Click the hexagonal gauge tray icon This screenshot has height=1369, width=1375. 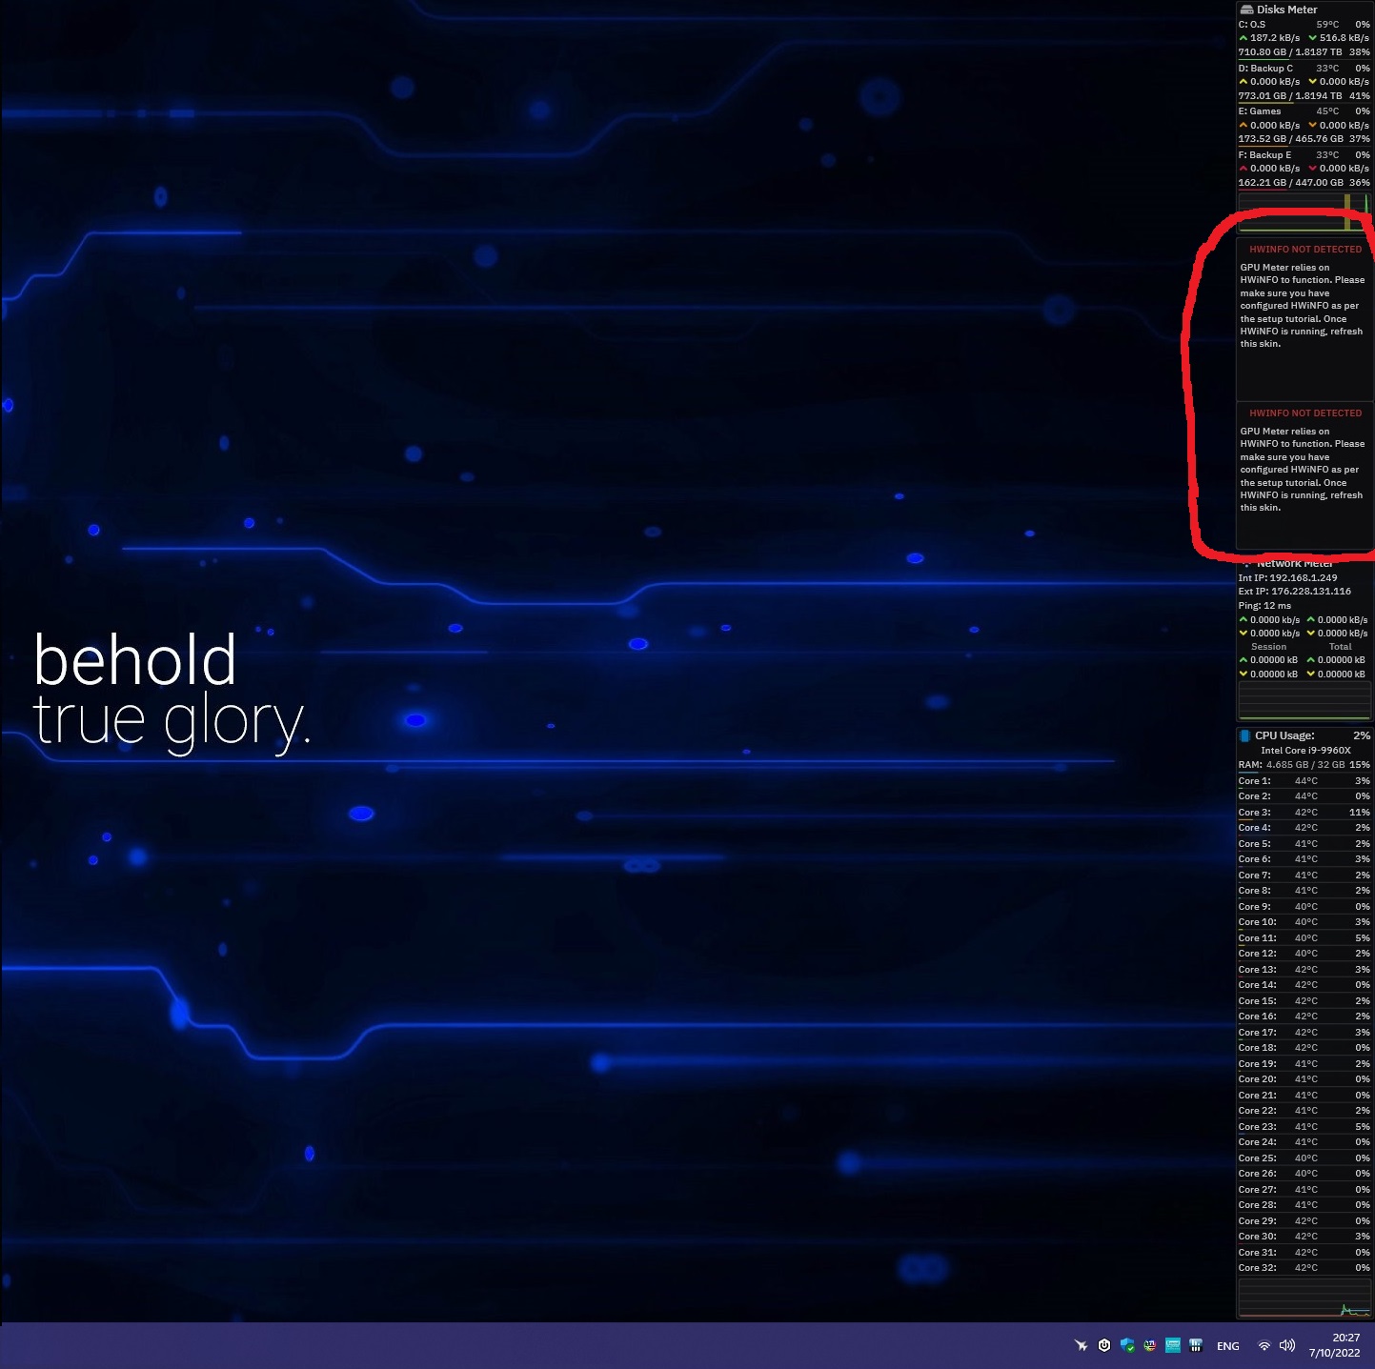(1103, 1345)
